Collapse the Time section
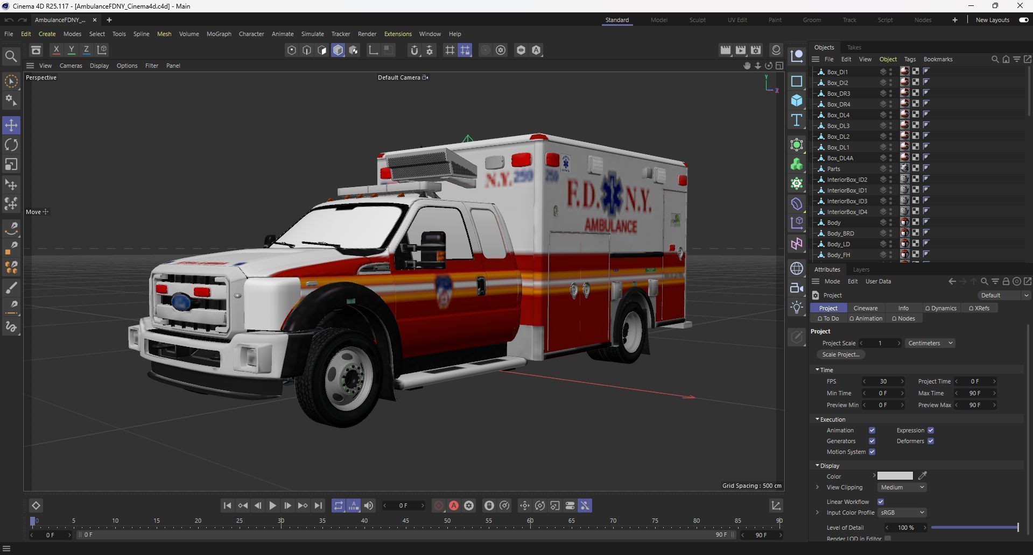The height and width of the screenshot is (555, 1033). (817, 370)
